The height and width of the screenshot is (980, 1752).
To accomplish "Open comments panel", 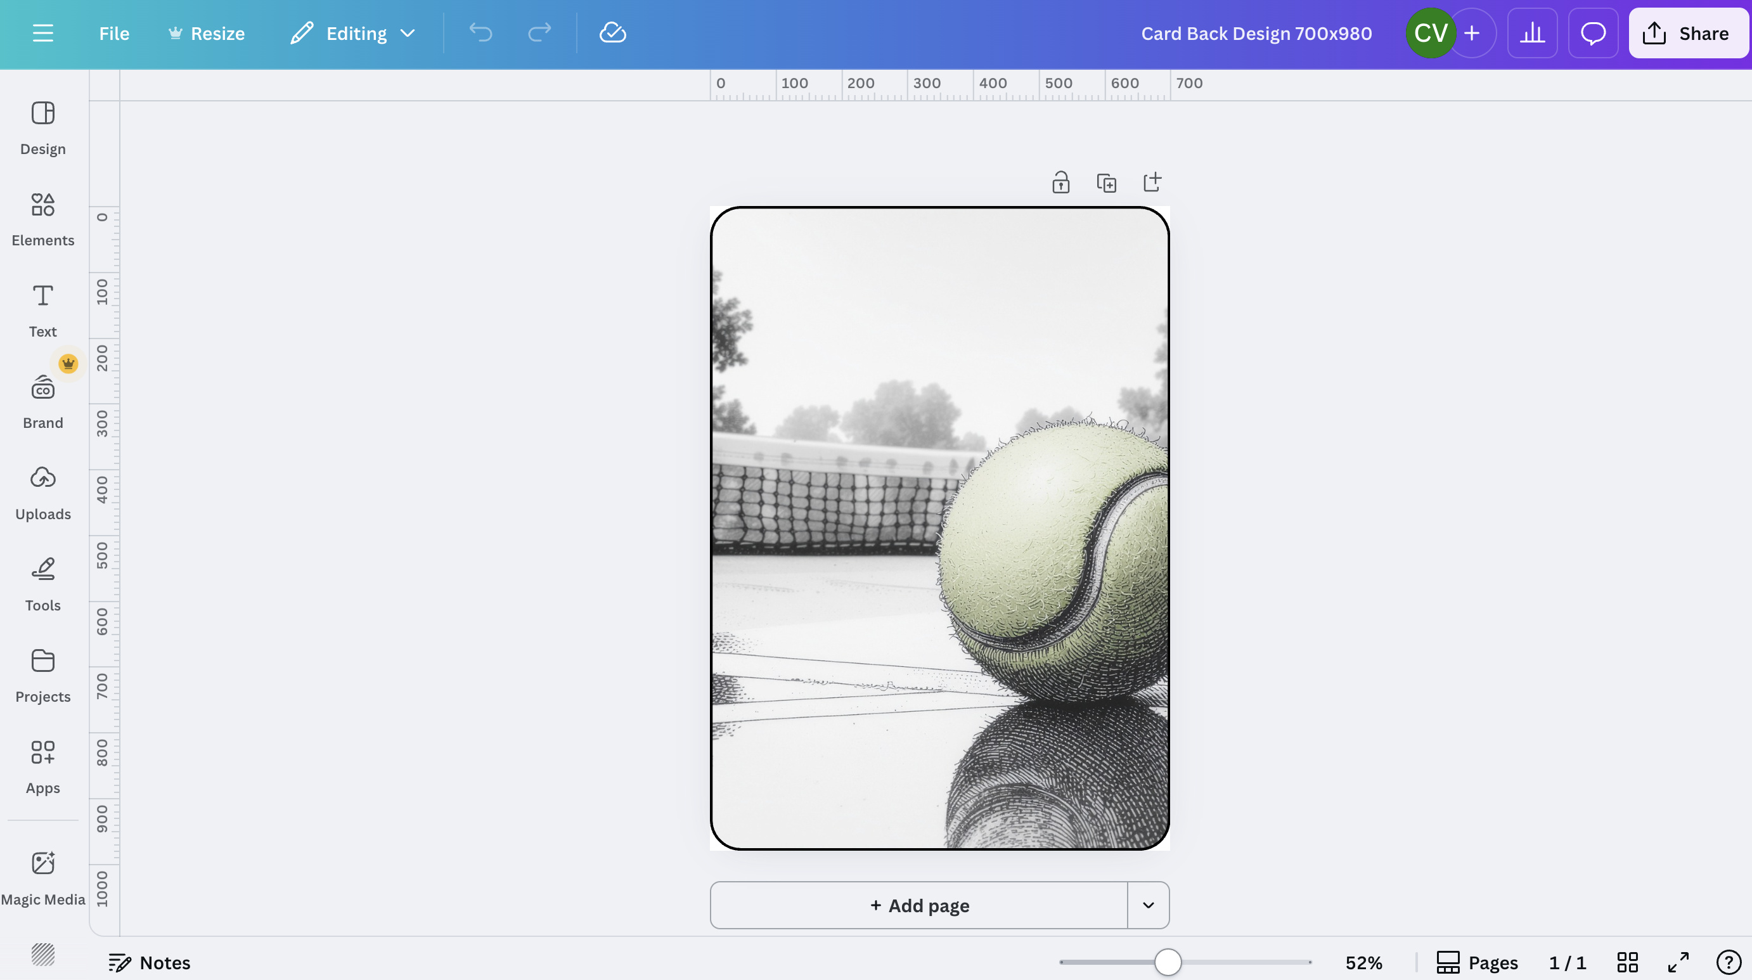I will pos(1594,32).
